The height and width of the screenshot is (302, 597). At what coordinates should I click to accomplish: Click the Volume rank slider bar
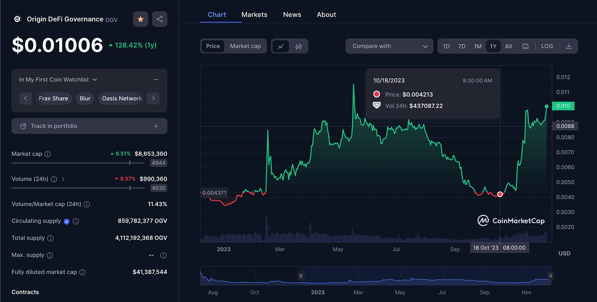click(x=78, y=188)
